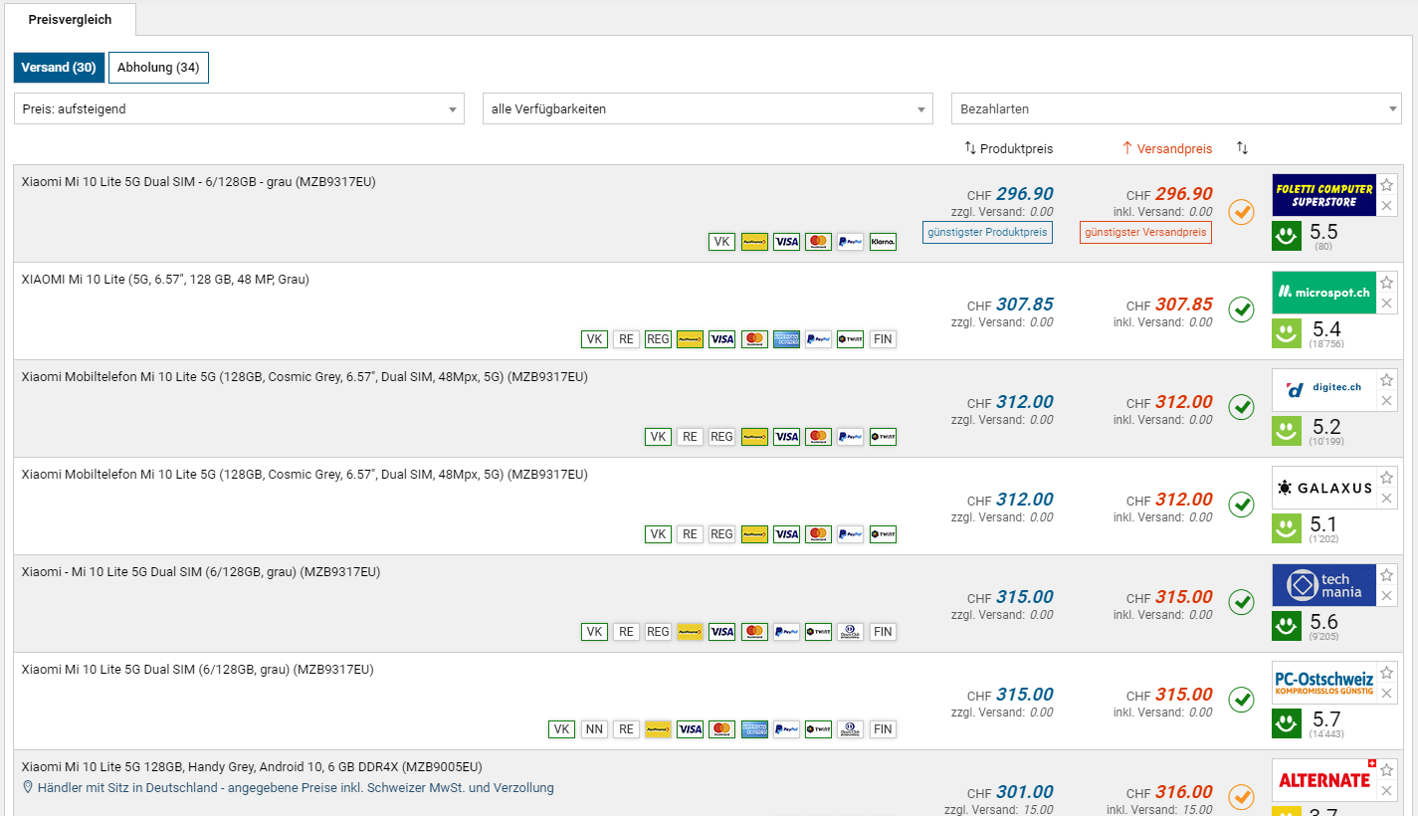Click the Diners Club icon in techmania row
1418x816 pixels.
(x=850, y=632)
